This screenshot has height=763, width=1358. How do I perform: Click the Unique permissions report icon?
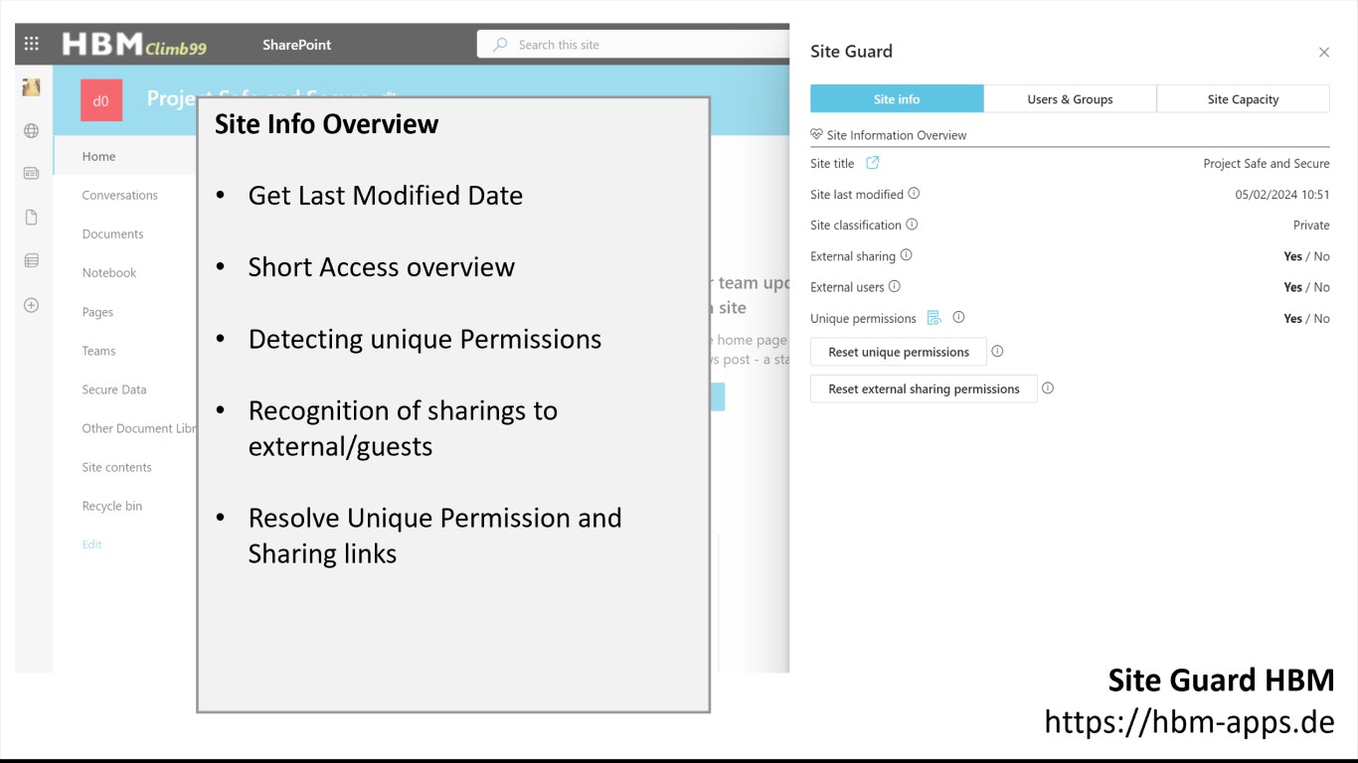[934, 318]
